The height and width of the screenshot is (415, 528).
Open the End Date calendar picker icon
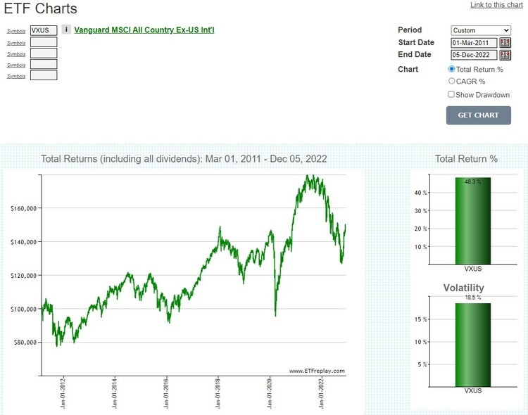pos(505,55)
